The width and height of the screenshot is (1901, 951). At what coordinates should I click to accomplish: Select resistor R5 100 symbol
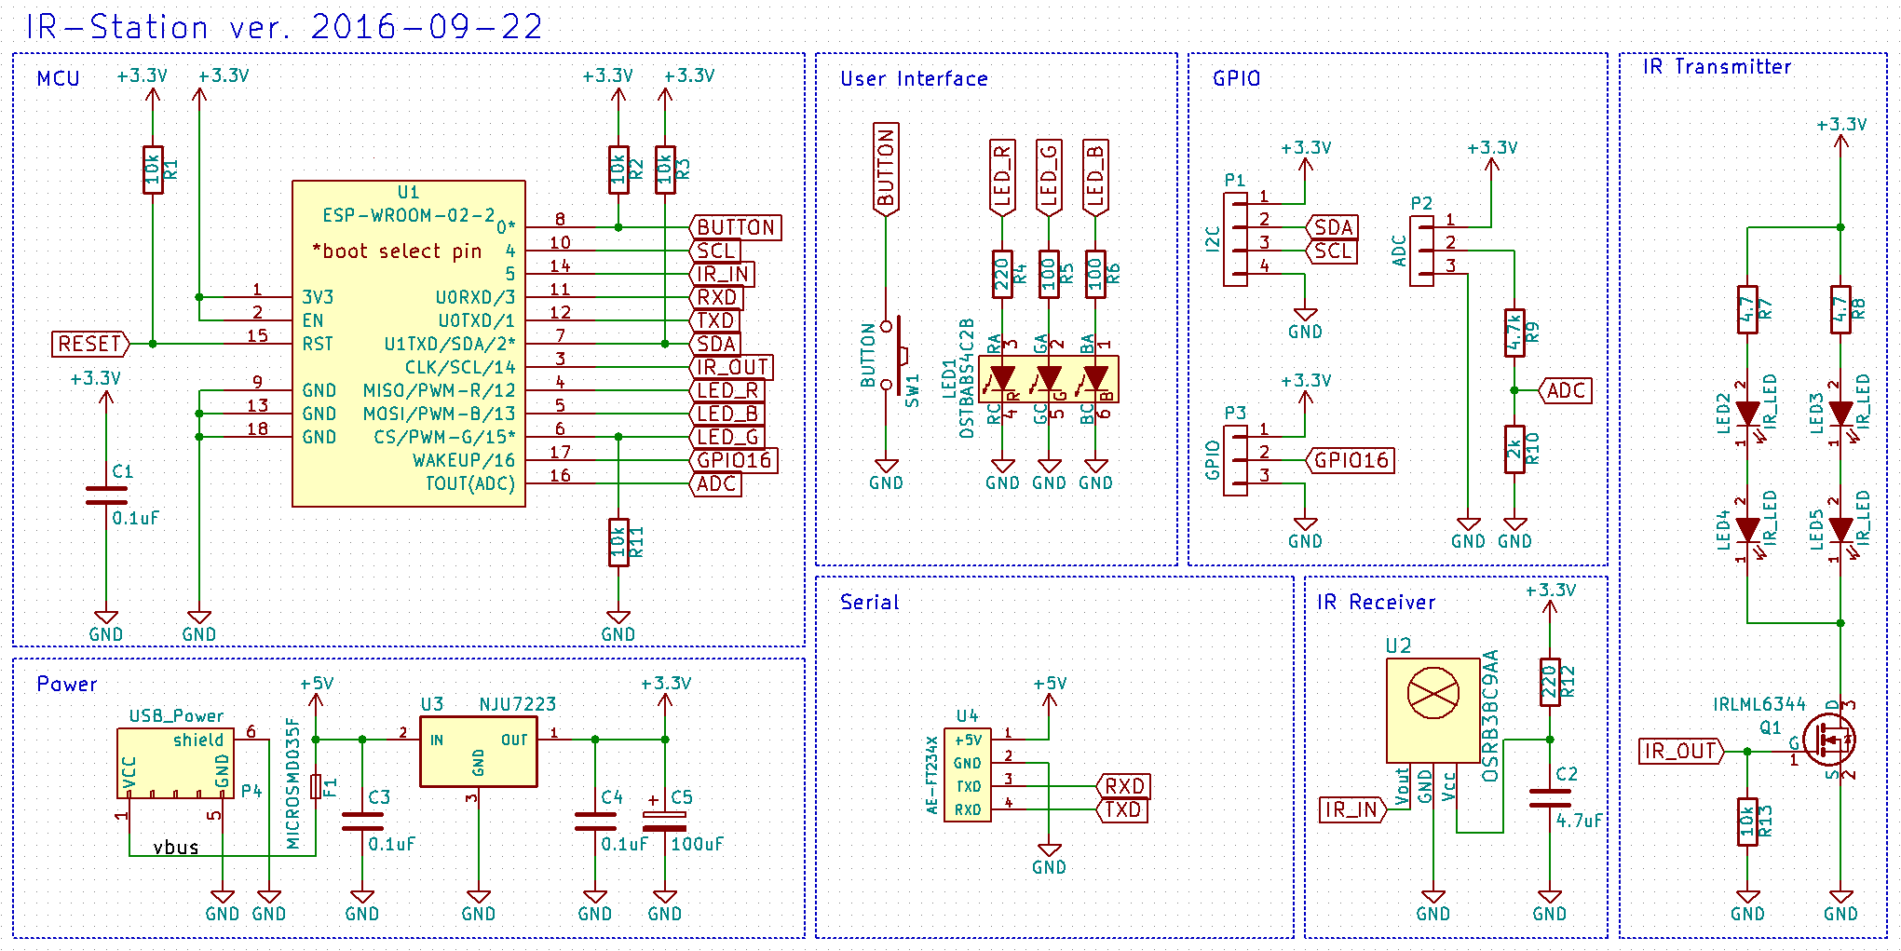[x=1049, y=274]
